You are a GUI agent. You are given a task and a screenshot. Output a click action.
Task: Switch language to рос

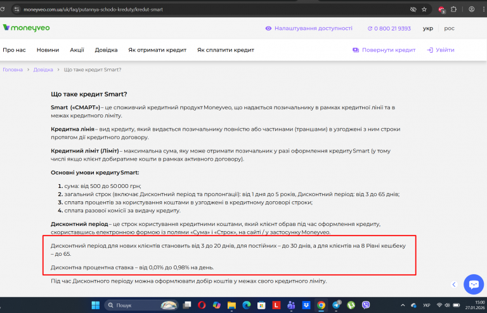[449, 29]
